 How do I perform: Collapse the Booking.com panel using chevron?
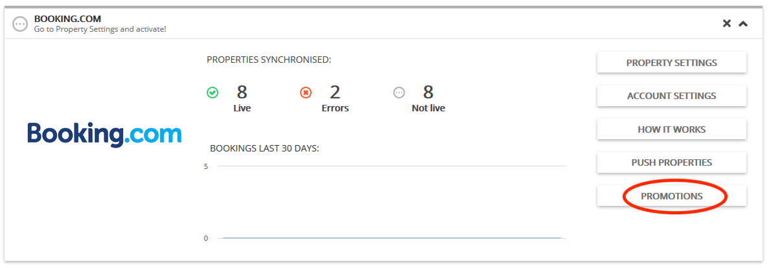tap(744, 23)
